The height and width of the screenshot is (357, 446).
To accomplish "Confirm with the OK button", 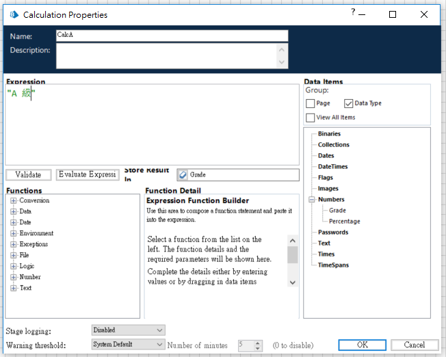I will pos(362,345).
